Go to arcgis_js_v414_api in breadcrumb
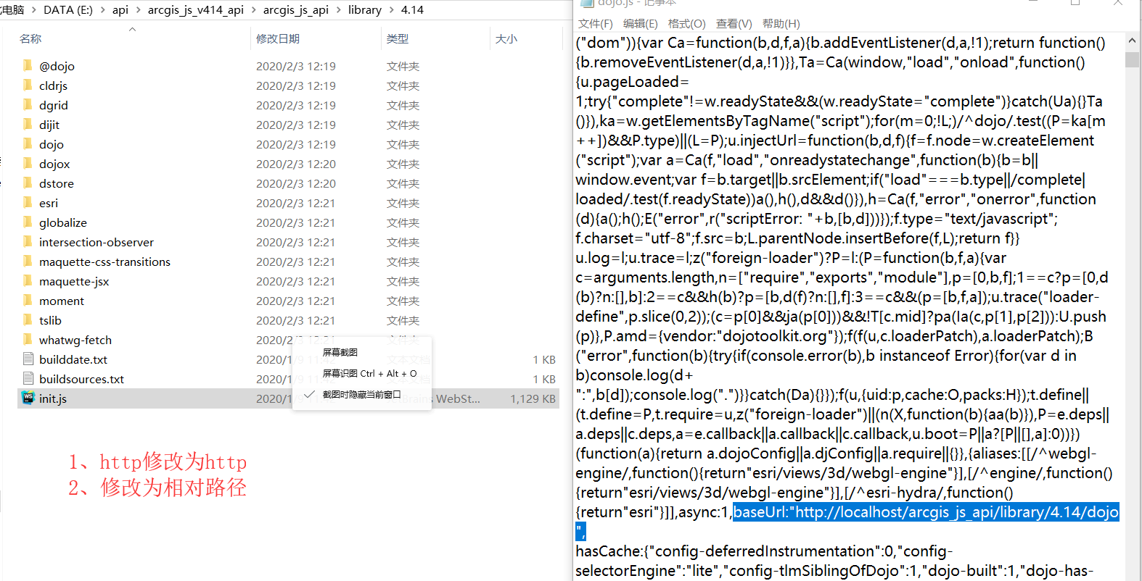 point(196,10)
